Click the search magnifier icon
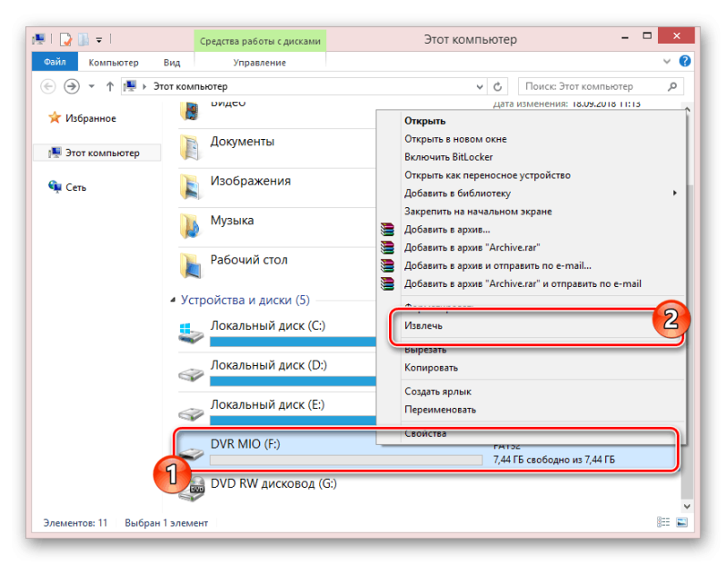 point(672,86)
